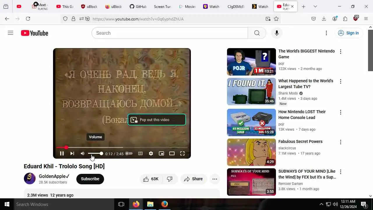Open The World's BIGGEST Nintendo Game thumbnail
The width and height of the screenshot is (373, 210).
(251, 62)
